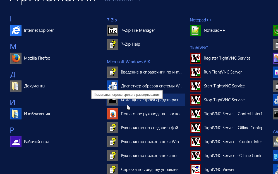This screenshot has width=278, height=174.
Task: Open the 7-Zip Help icon
Action: click(113, 44)
